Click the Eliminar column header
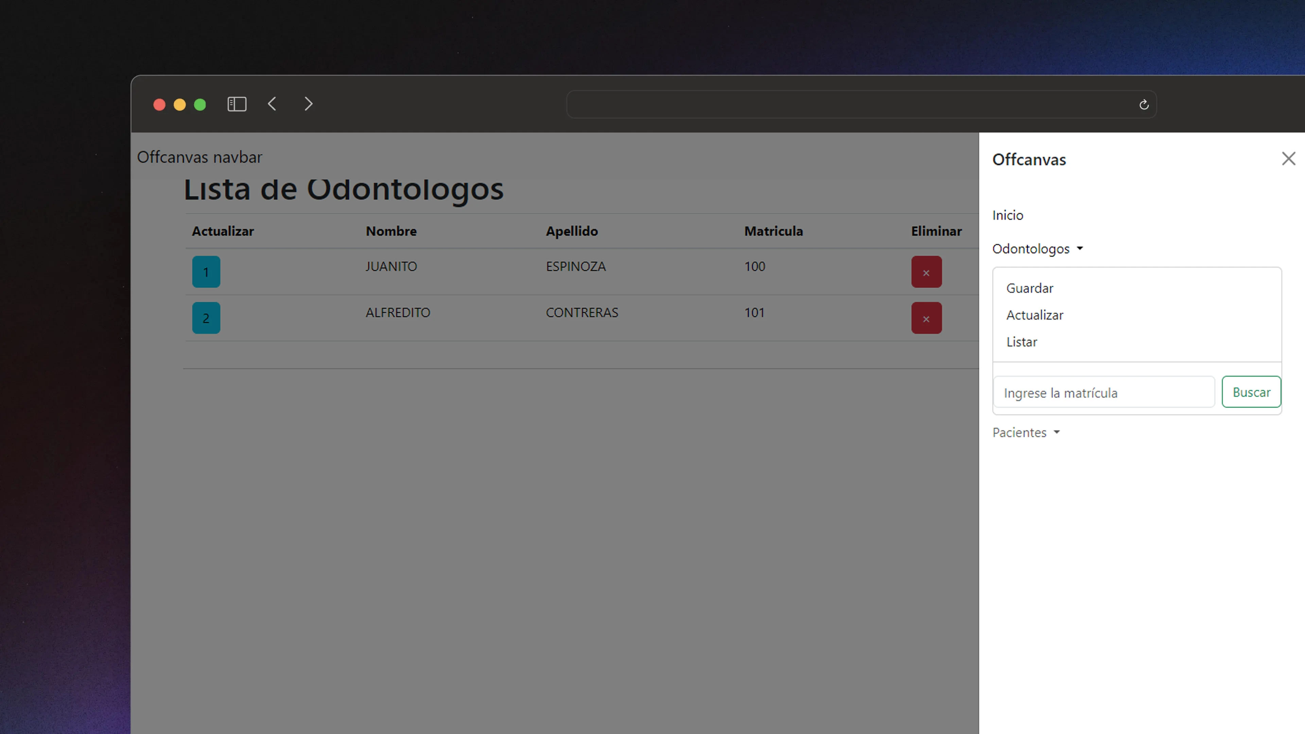This screenshot has width=1305, height=734. tap(936, 231)
